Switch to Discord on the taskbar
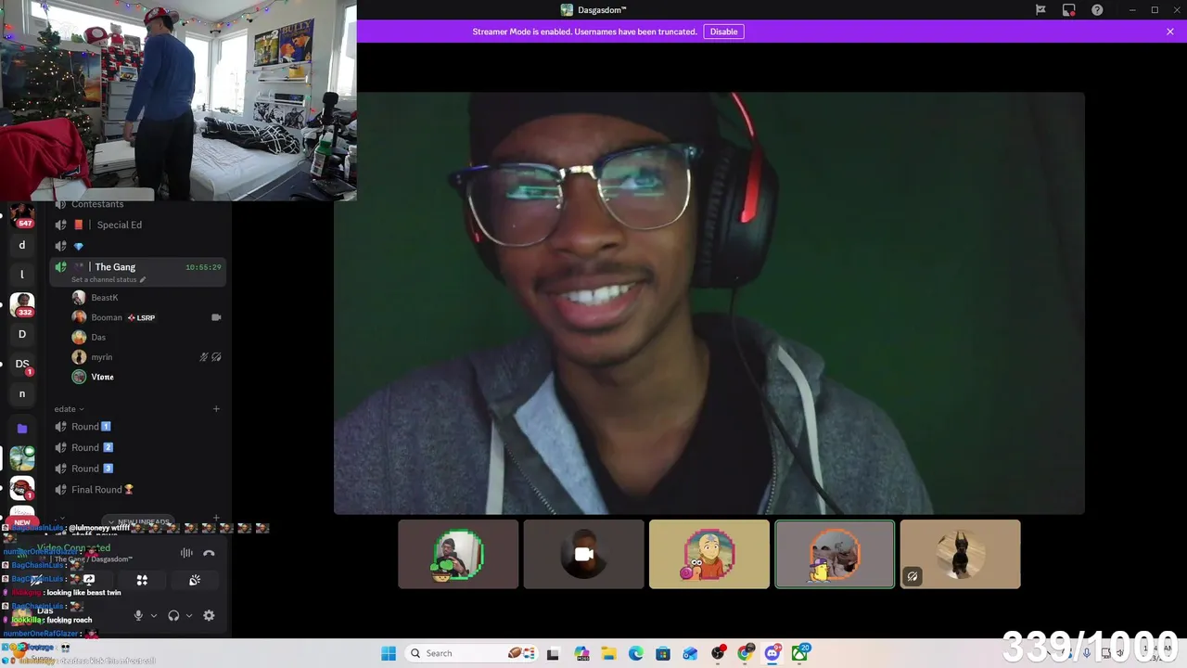The image size is (1187, 668). pyautogui.click(x=772, y=653)
